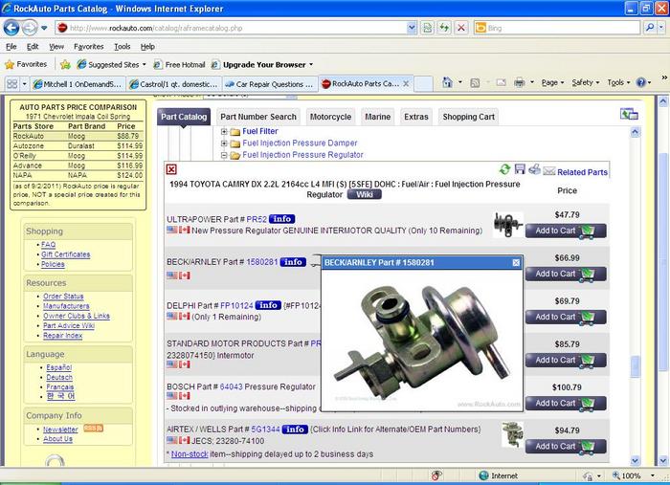Click the ULTRAPOWER regulator thumbnail image
The image size is (670, 485).
tap(507, 225)
